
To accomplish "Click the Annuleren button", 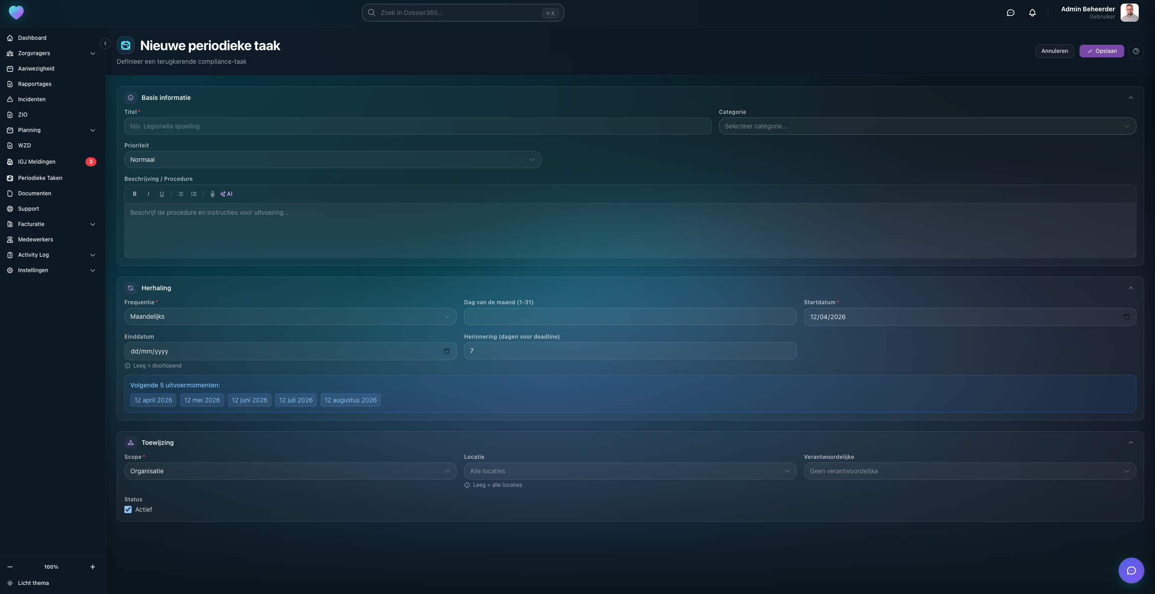I will click(1054, 51).
